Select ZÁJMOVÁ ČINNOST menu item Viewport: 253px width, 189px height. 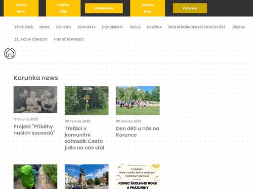pyautogui.click(x=31, y=39)
